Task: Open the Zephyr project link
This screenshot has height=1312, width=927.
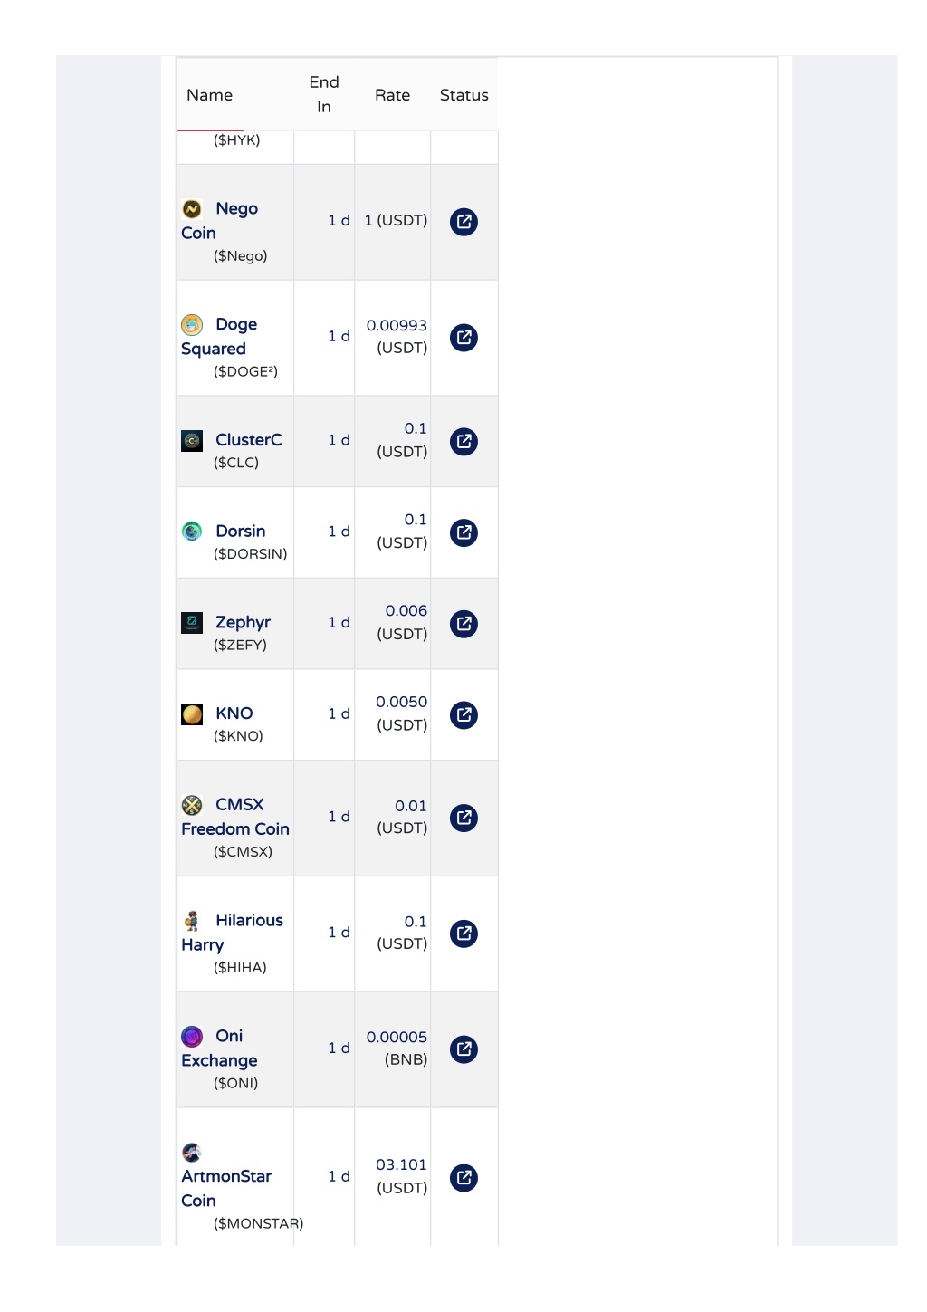Action: pyautogui.click(x=243, y=623)
